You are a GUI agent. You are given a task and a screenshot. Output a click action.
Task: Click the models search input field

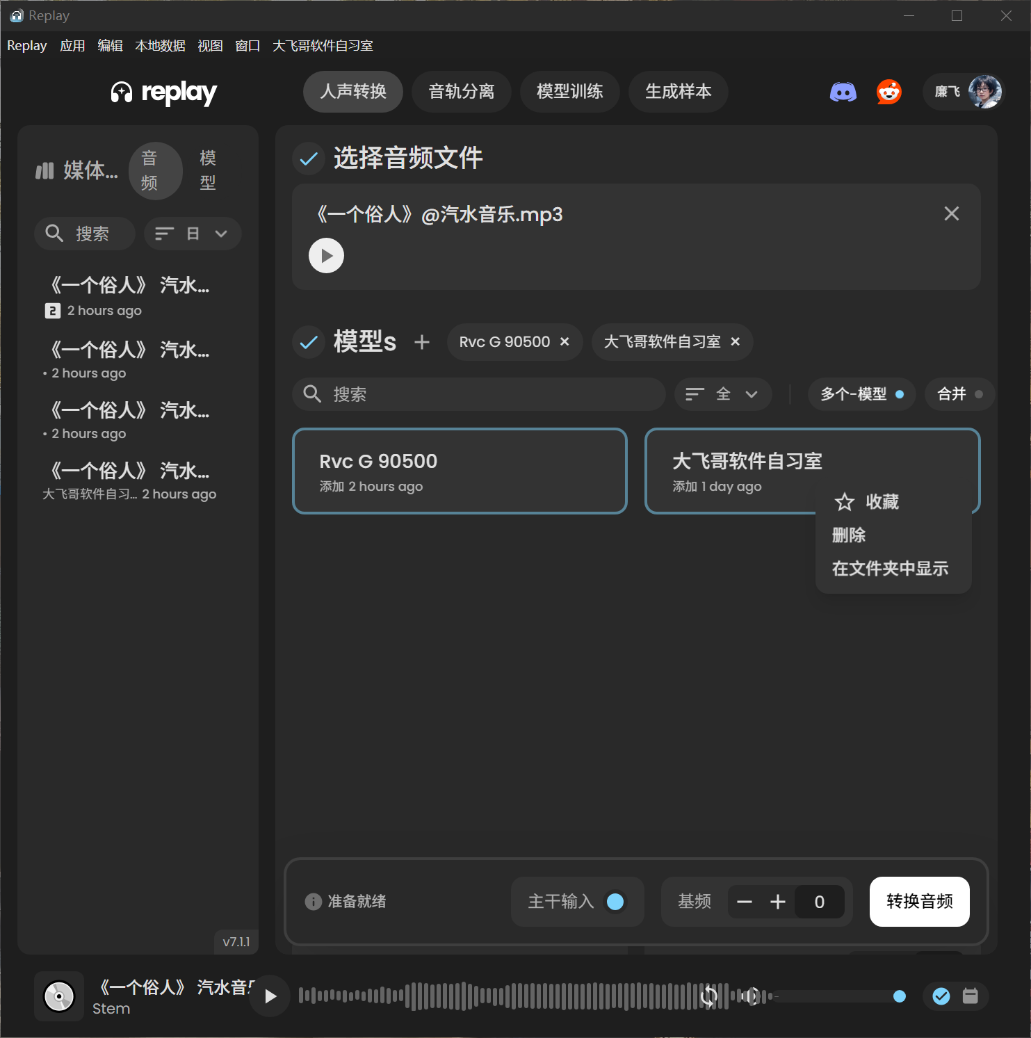point(479,394)
